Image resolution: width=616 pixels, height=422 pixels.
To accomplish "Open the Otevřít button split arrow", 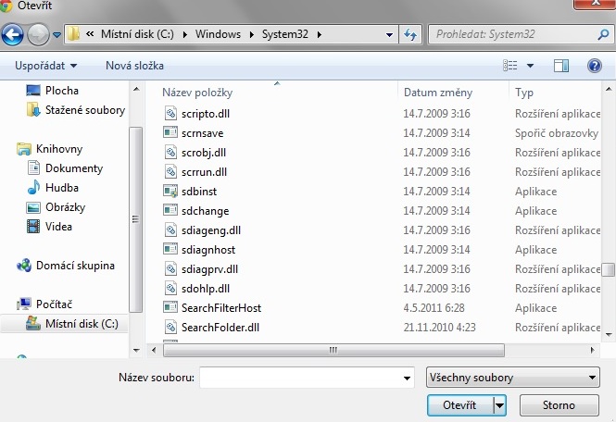I will point(500,405).
